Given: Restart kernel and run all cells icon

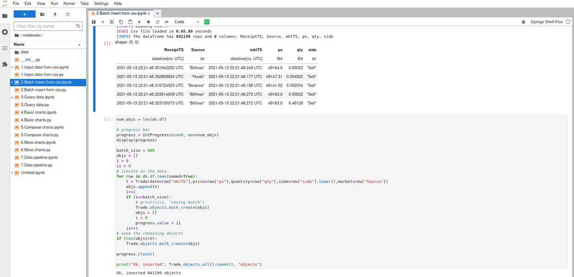Looking at the screenshot, I should [167, 22].
